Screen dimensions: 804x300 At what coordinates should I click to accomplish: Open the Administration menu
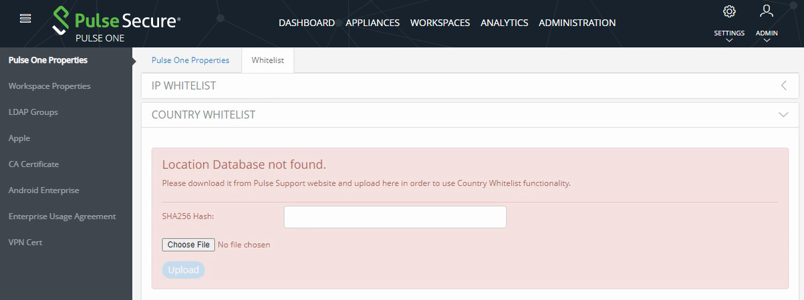[577, 23]
